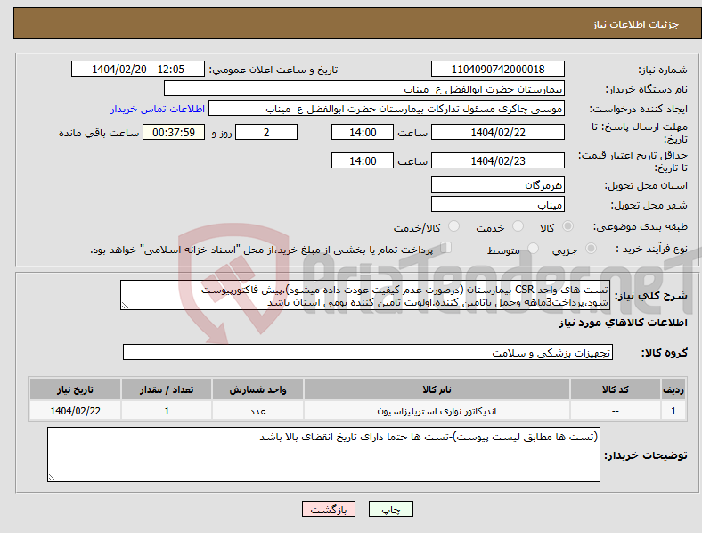Click the شماره نیاز field 1104090742000018
702x533 pixels.
497,69
